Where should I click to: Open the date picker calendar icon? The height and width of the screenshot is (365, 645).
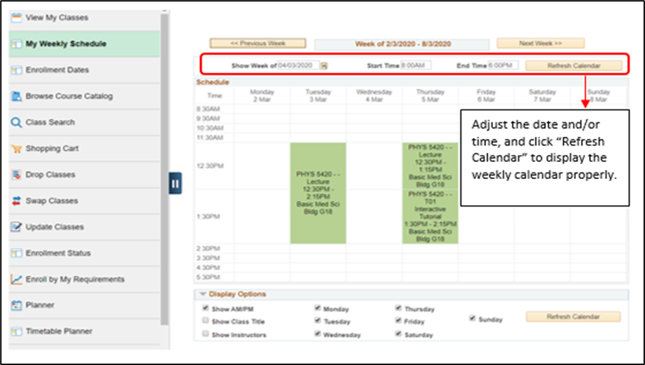(324, 66)
